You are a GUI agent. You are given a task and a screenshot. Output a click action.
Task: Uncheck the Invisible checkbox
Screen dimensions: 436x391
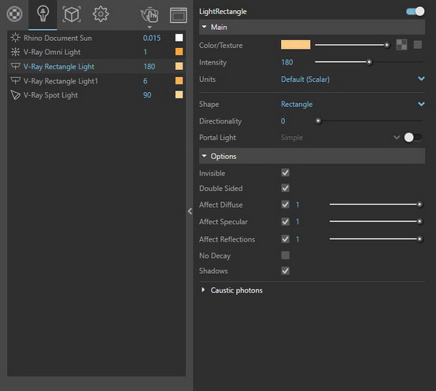(285, 173)
